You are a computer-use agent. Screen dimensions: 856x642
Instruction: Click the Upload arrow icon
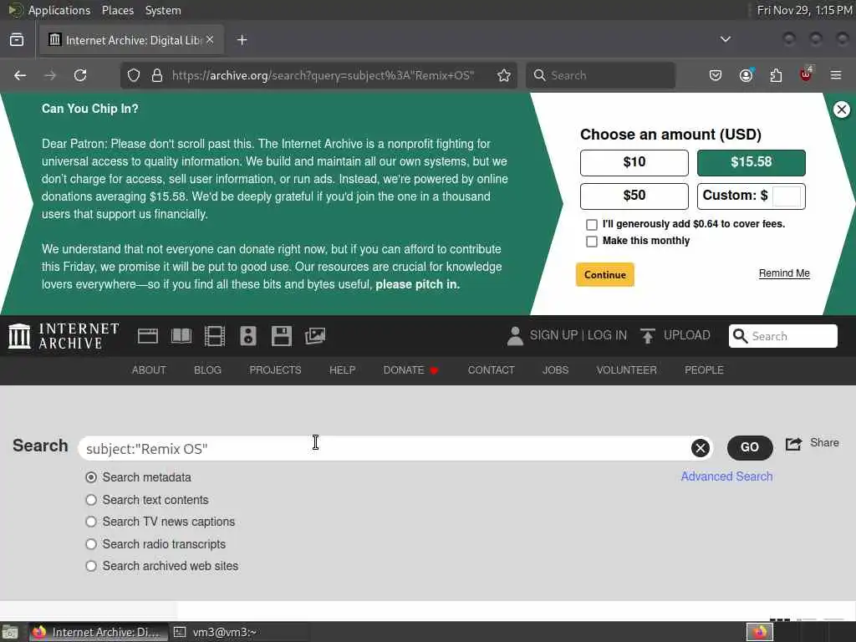click(x=648, y=336)
